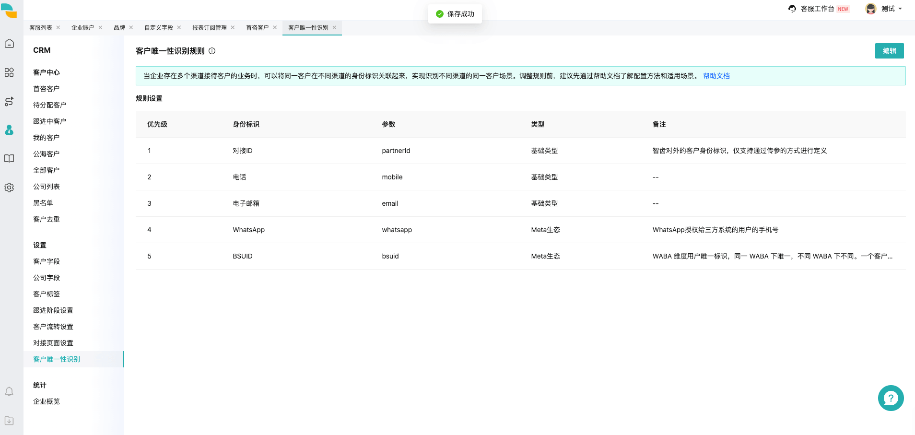915x435 pixels.
Task: Open the home icon in left rail
Action: (x=9, y=44)
